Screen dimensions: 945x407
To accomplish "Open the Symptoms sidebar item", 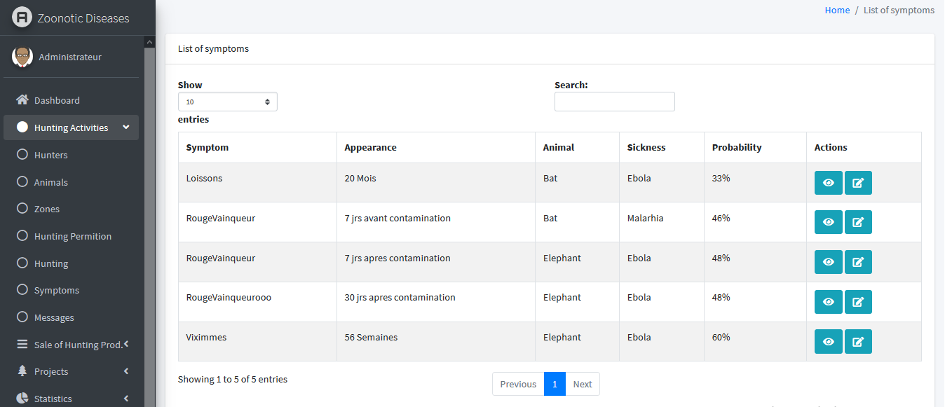I will click(x=56, y=291).
